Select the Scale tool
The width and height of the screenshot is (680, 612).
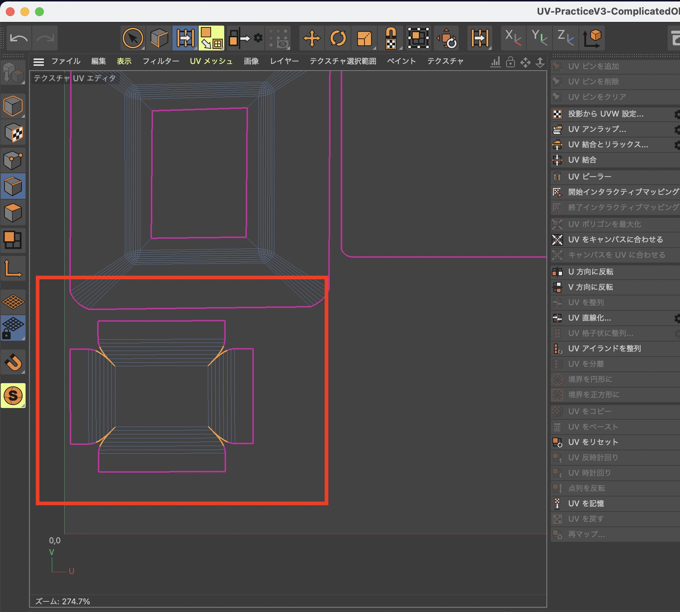364,38
